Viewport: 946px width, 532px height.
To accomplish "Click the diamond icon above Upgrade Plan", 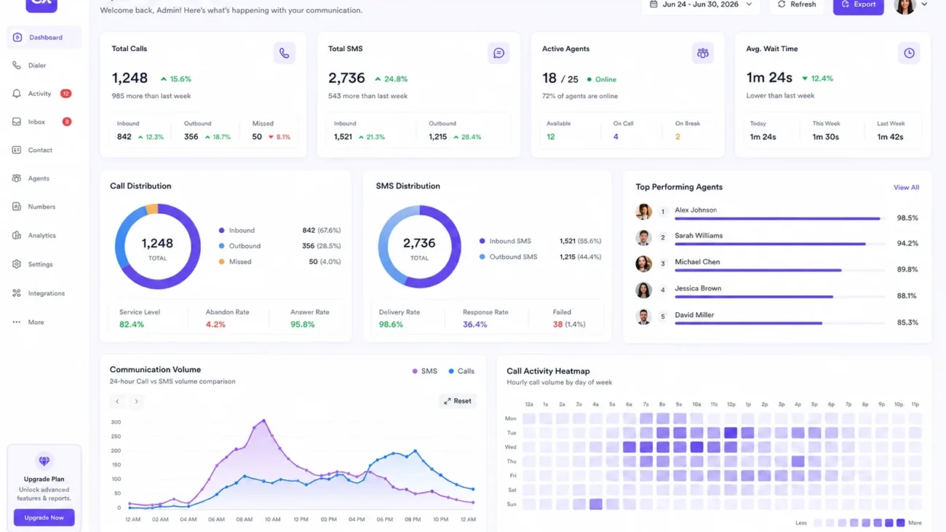I will tap(44, 461).
